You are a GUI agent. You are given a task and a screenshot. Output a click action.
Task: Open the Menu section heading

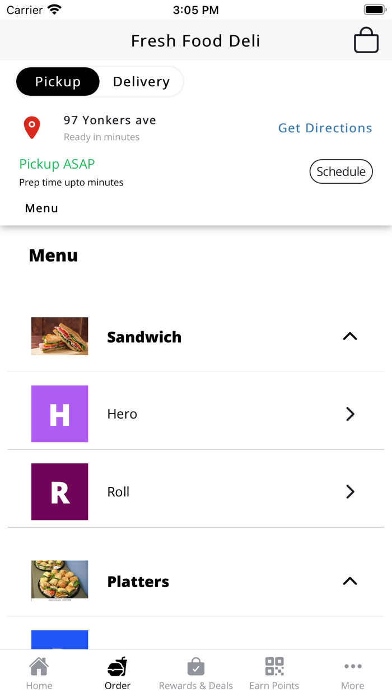point(53,255)
